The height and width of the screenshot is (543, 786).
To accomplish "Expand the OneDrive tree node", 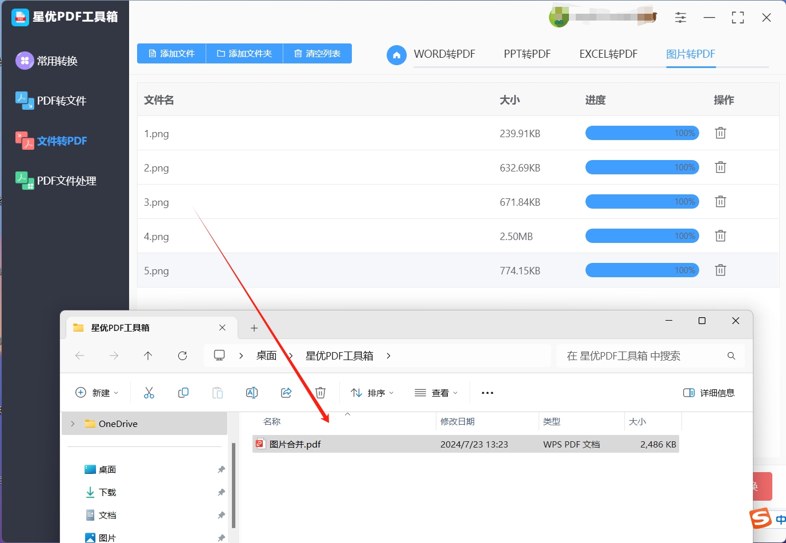I will (x=73, y=424).
